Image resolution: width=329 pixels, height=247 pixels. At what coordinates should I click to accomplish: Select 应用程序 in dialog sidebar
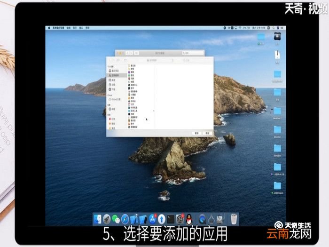pyautogui.click(x=117, y=75)
